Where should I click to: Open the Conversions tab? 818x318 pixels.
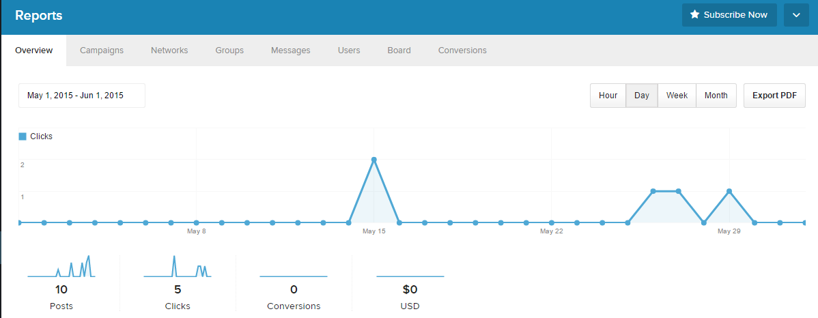click(462, 50)
